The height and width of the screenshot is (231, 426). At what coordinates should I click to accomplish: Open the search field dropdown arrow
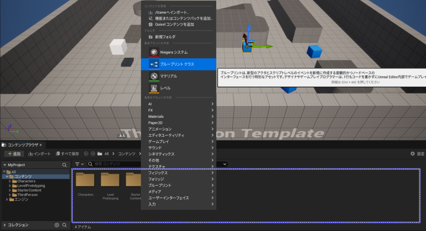(225, 164)
